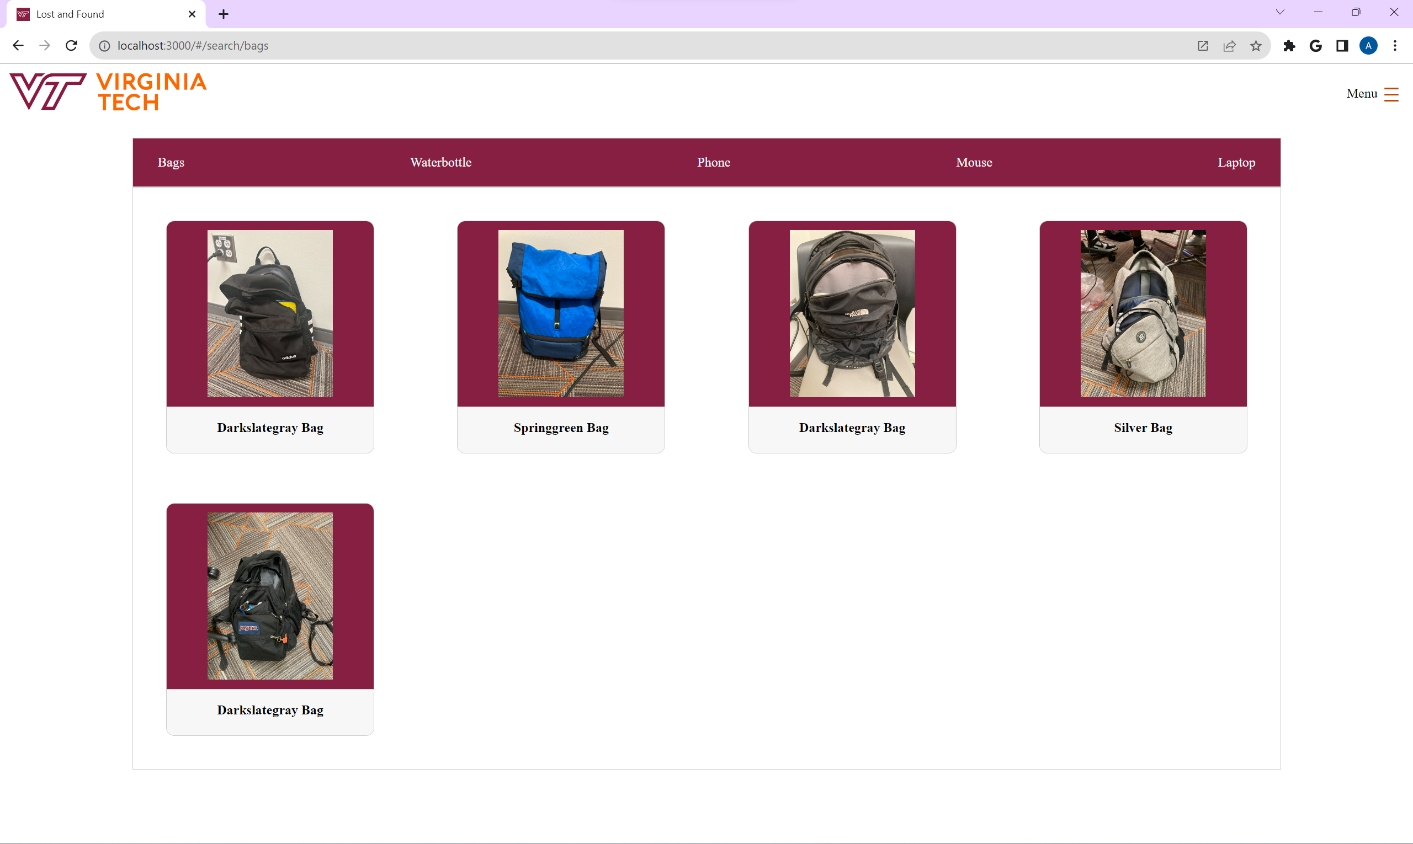The height and width of the screenshot is (844, 1413).
Task: Switch to the Phone category
Action: click(713, 163)
